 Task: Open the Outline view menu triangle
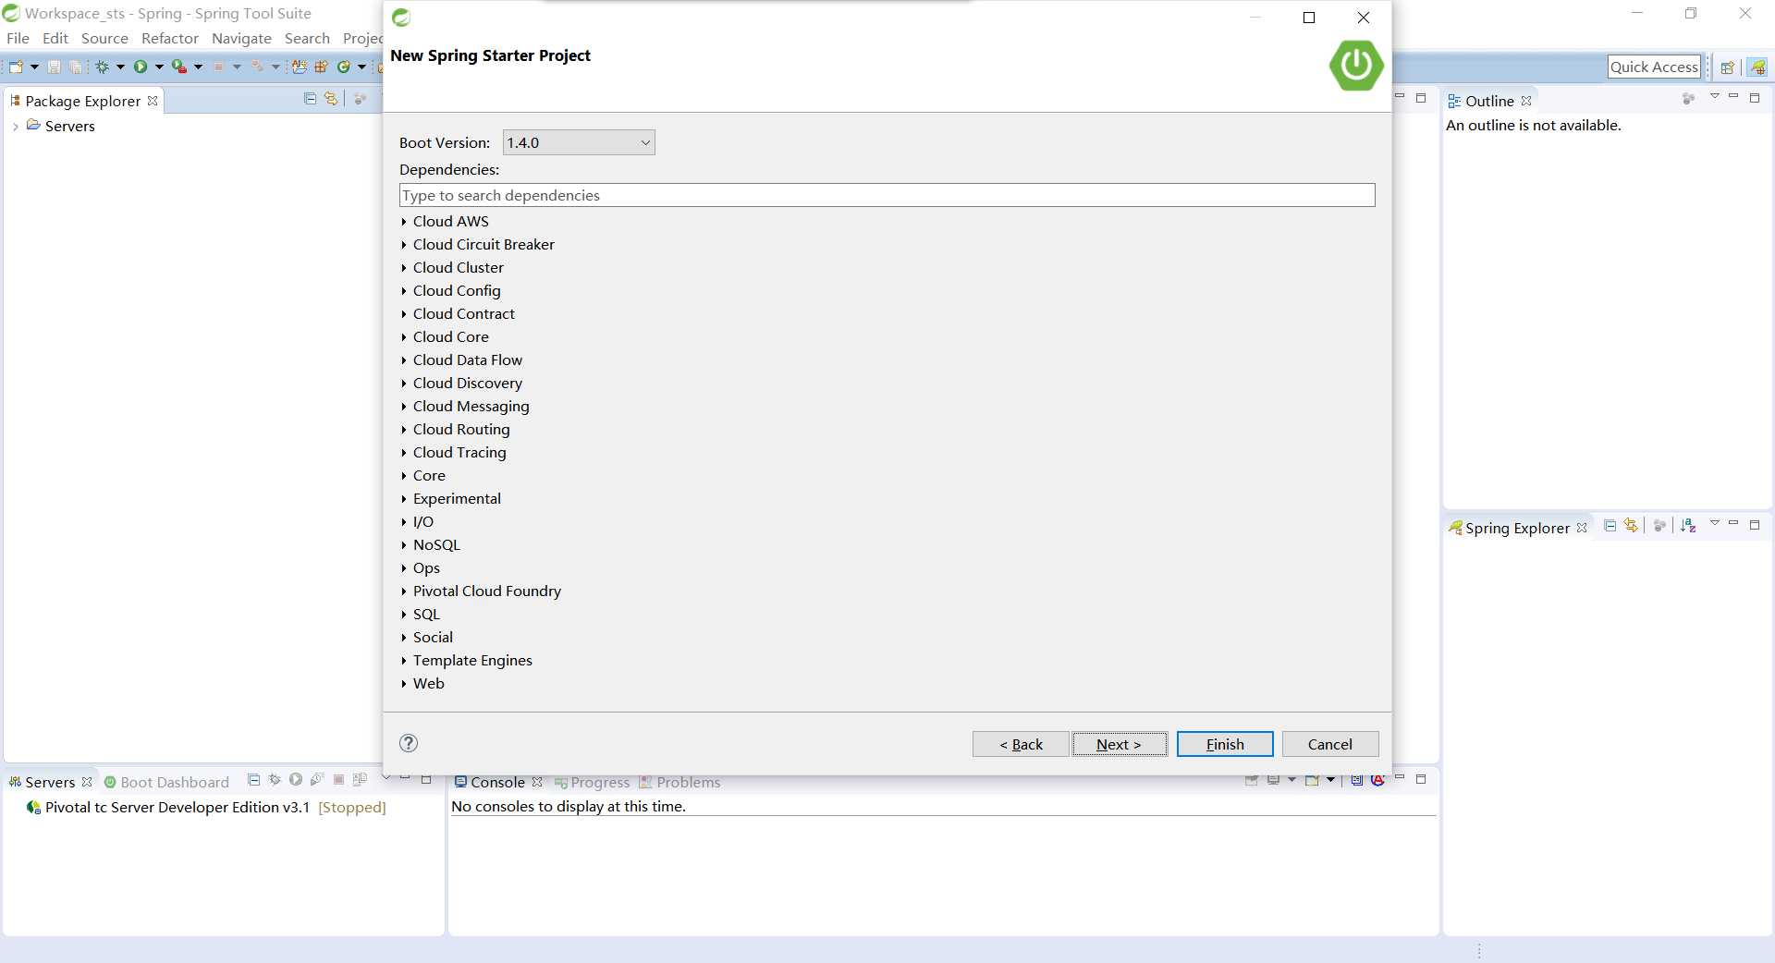[x=1714, y=97]
